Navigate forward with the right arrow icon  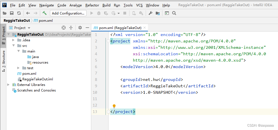[35, 13]
